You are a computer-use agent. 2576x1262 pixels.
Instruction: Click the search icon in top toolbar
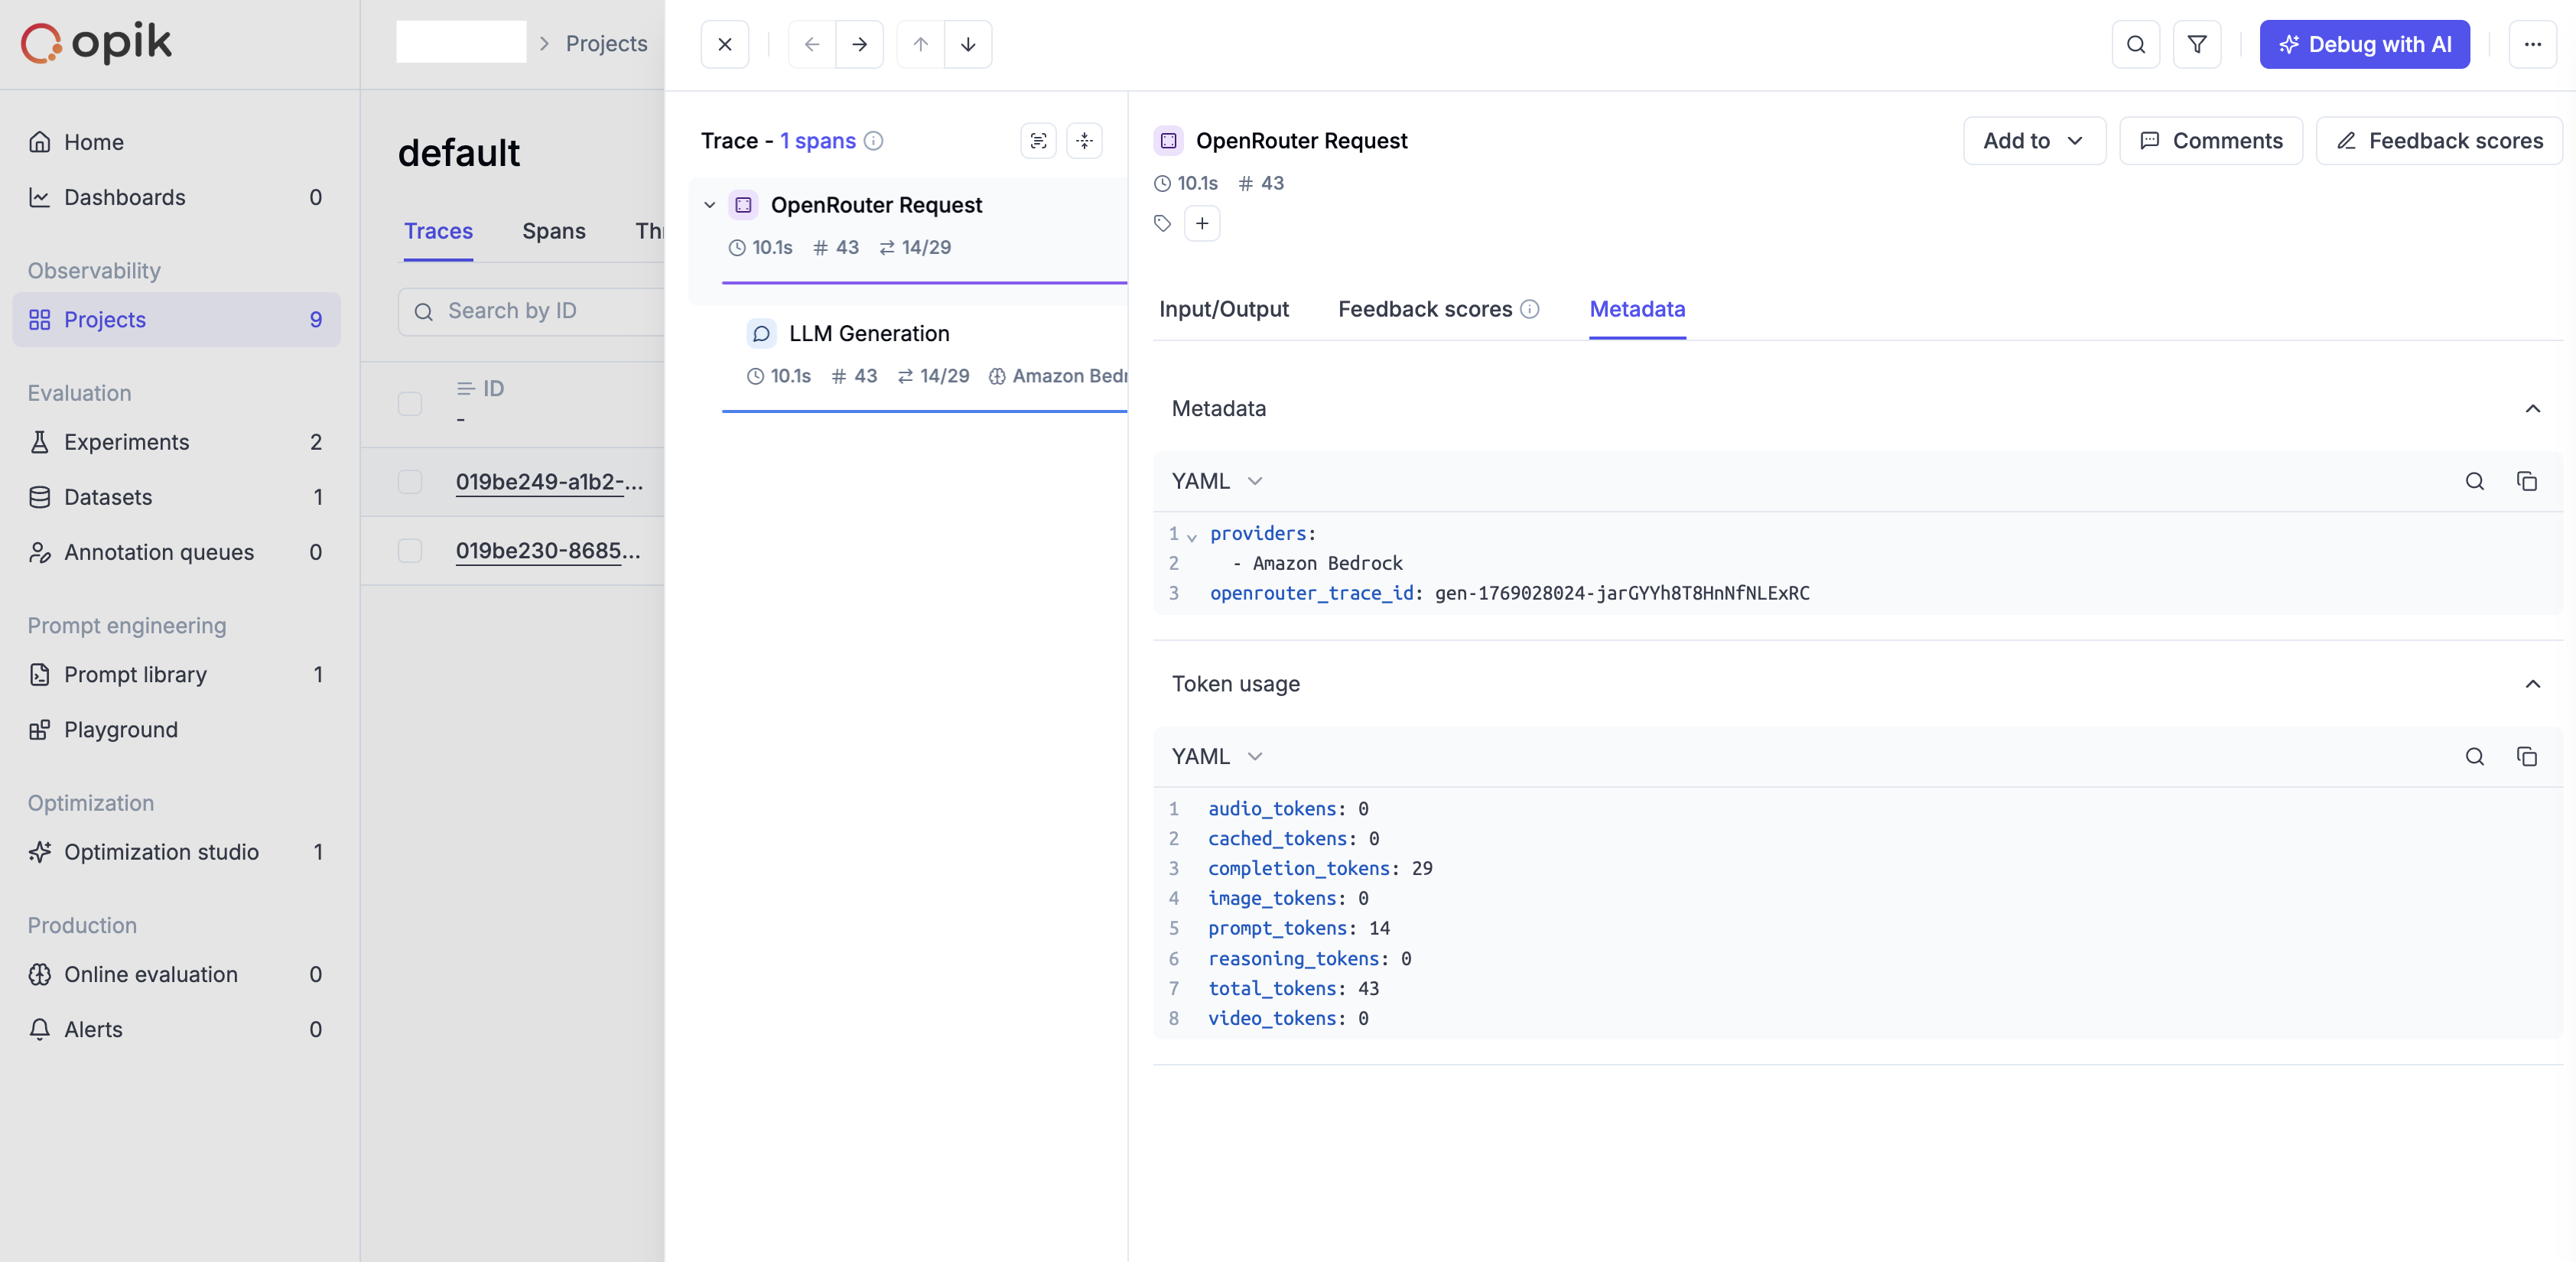click(2135, 44)
